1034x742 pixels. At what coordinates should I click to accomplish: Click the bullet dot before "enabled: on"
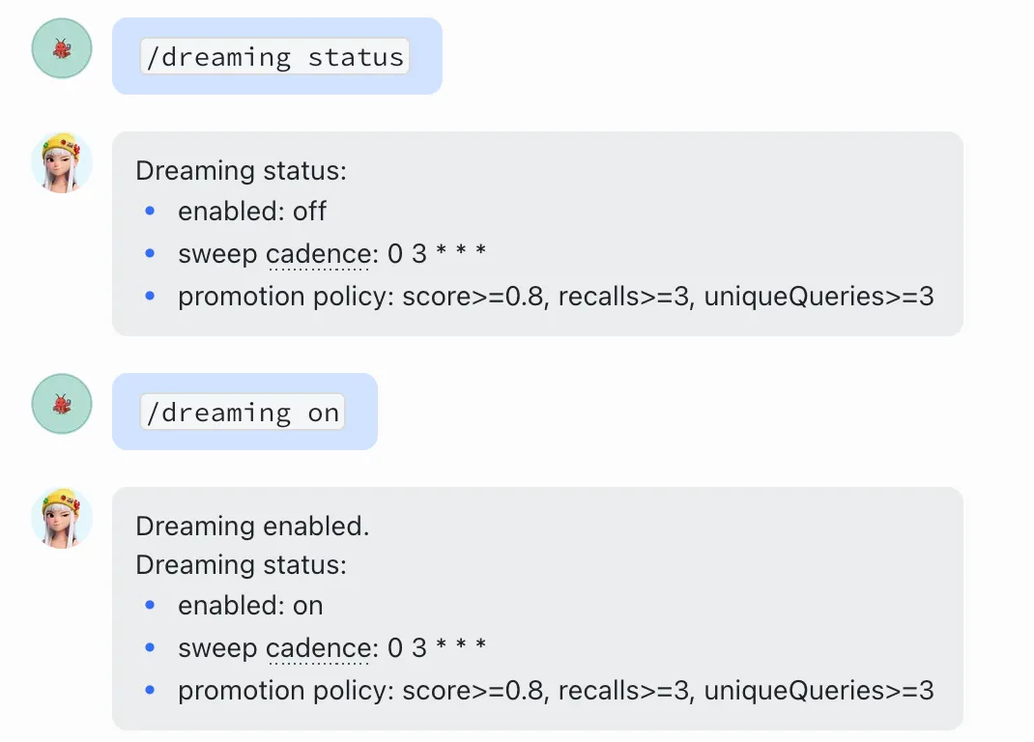[x=149, y=606]
